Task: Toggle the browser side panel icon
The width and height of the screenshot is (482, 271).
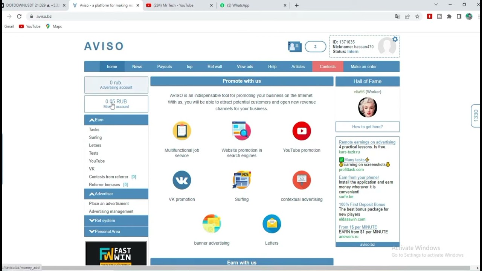Action: (459, 17)
